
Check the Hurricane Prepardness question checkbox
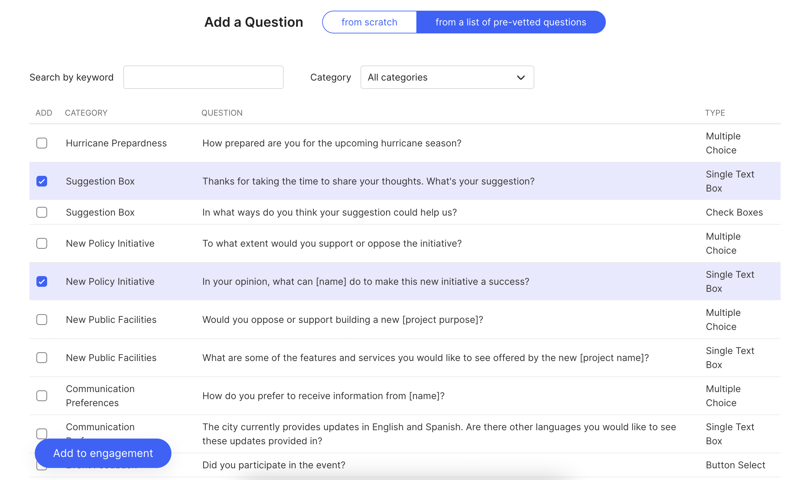tap(42, 143)
